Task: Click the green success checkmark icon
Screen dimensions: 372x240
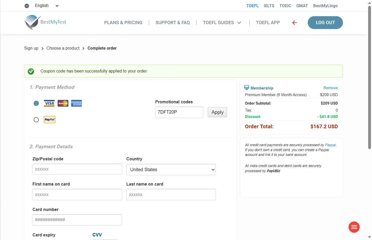Action: coord(31,71)
